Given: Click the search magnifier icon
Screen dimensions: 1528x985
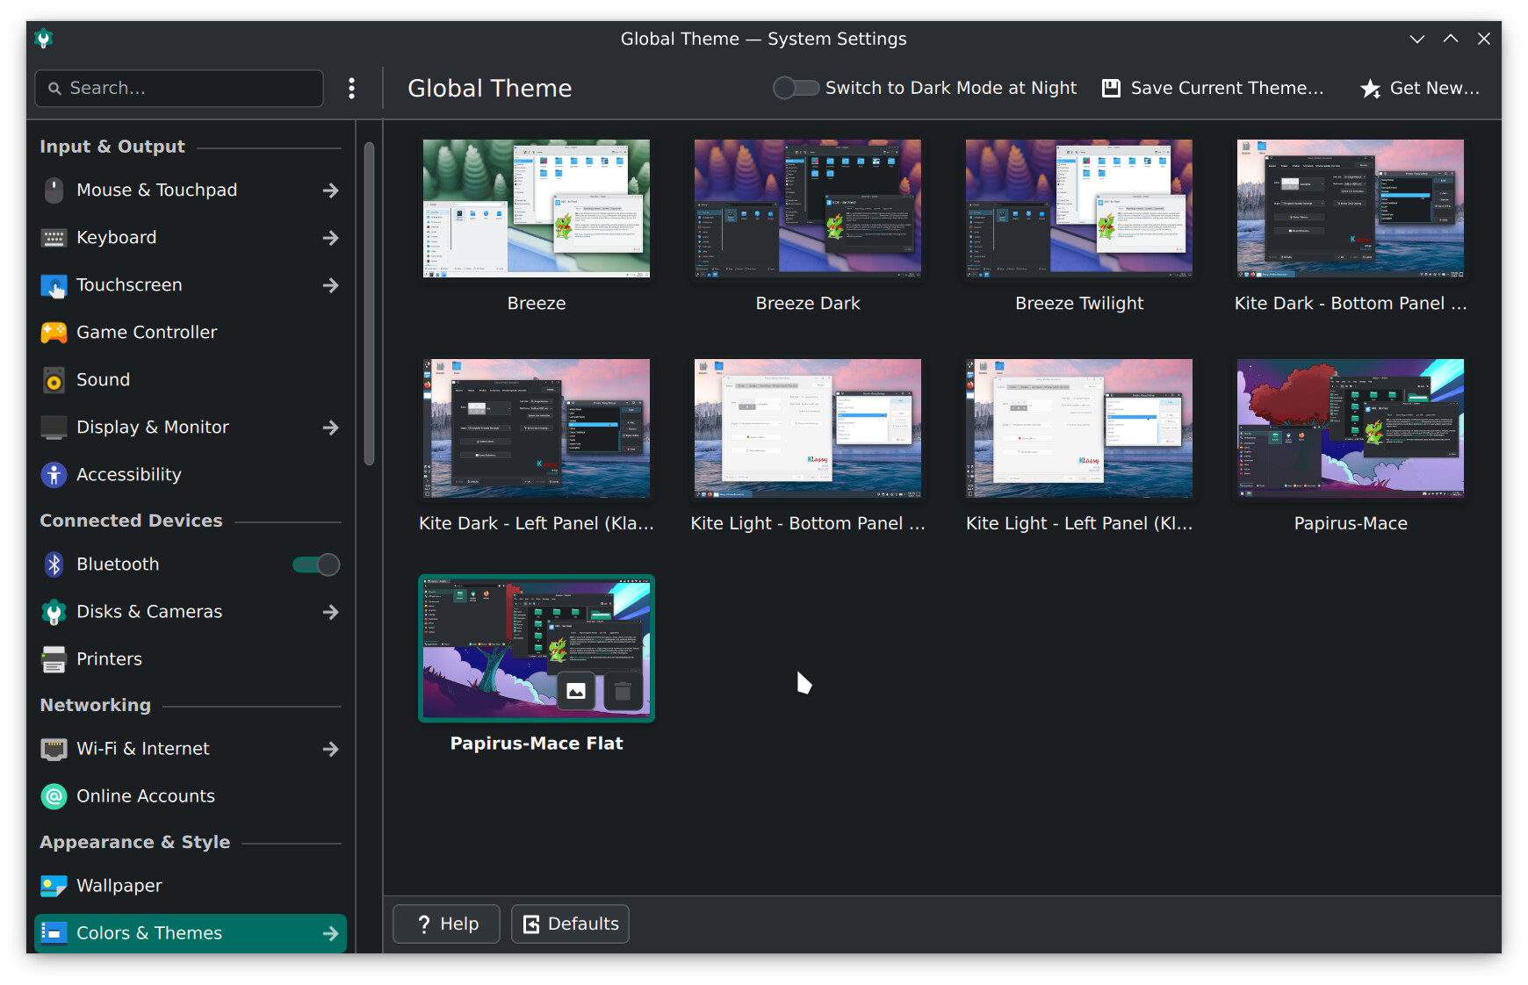Looking at the screenshot, I should 54,89.
